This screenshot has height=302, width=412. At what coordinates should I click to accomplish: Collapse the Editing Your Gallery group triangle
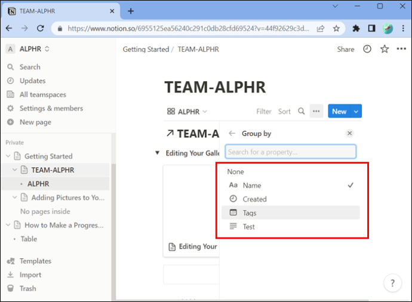[157, 153]
